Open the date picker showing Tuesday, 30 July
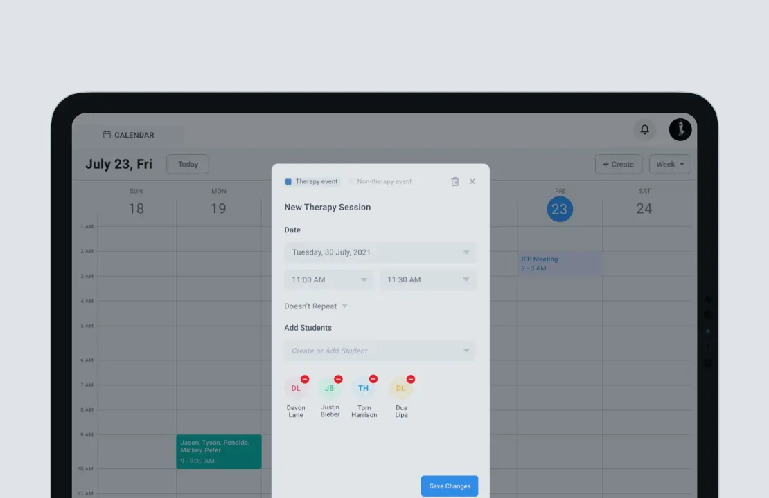Viewport: 769px width, 498px height. (380, 252)
